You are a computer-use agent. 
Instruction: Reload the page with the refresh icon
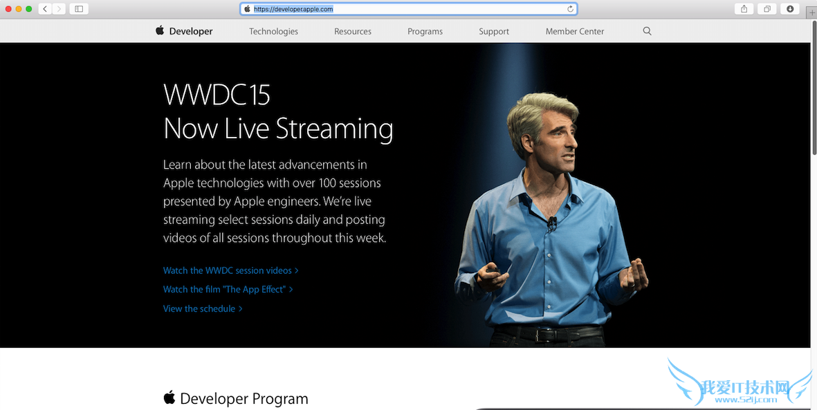point(570,9)
